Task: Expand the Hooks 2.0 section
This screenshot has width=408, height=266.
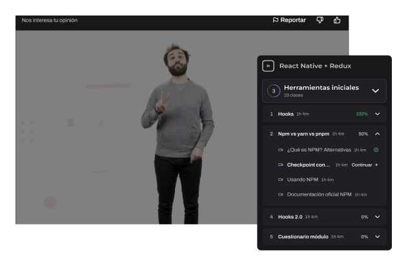Action: pyautogui.click(x=378, y=217)
